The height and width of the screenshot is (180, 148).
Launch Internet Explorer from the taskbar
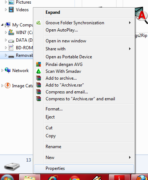coord(53,177)
